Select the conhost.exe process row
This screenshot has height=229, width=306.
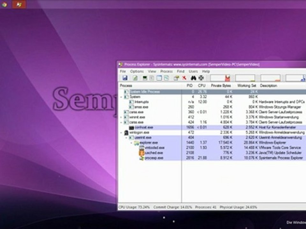(212, 128)
